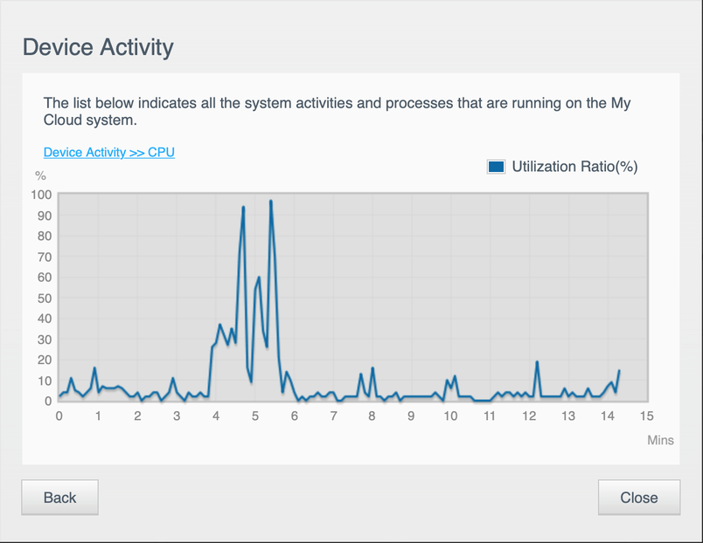Screen dimensions: 703x543
Task: Click the 15 label on the minutes axis
Action: [x=647, y=416]
